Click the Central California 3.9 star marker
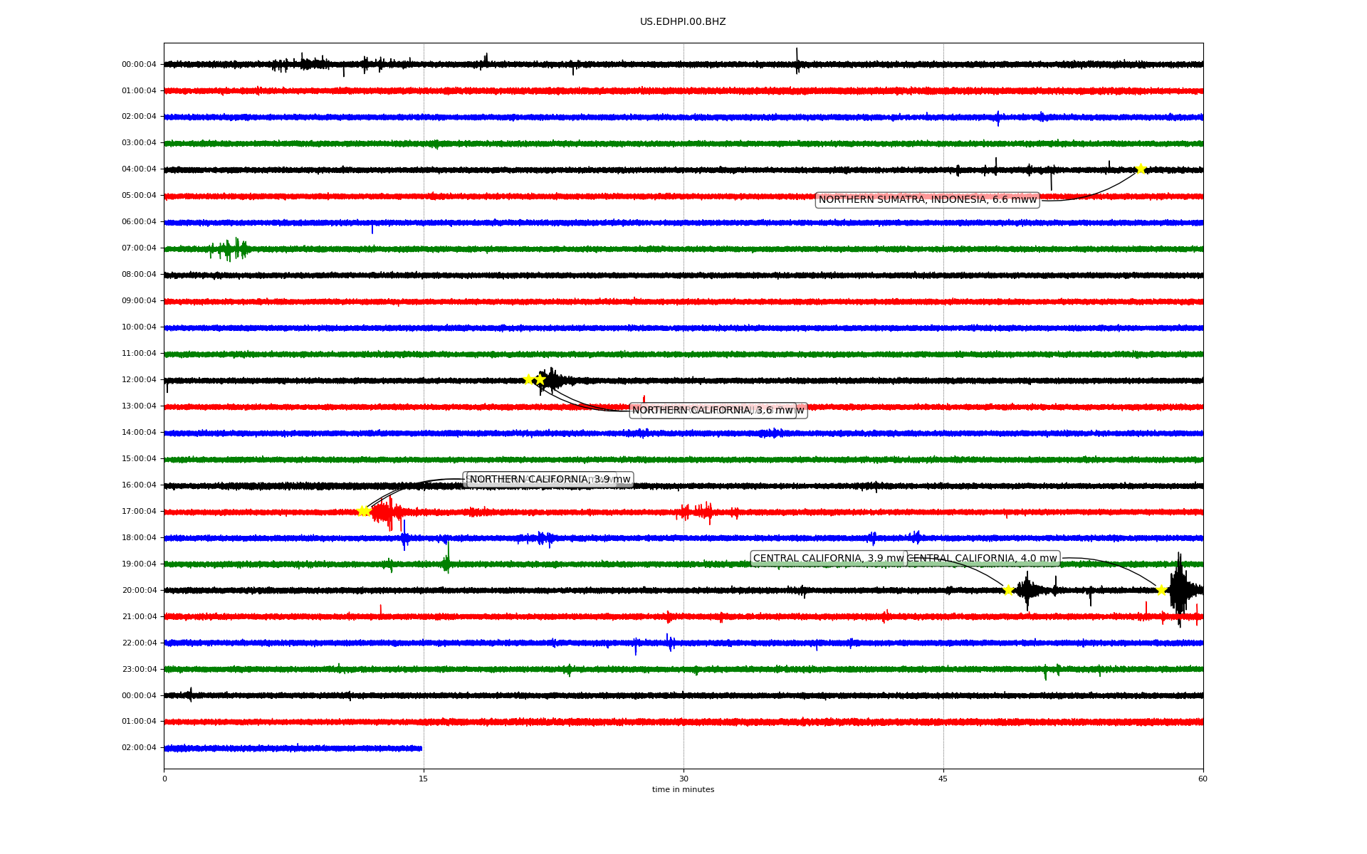The width and height of the screenshot is (1367, 854). [x=1008, y=590]
